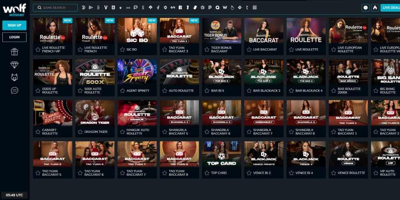This screenshot has height=200, width=400.
Task: Filter by the 'V' letter provider icon
Action: coord(106,8)
